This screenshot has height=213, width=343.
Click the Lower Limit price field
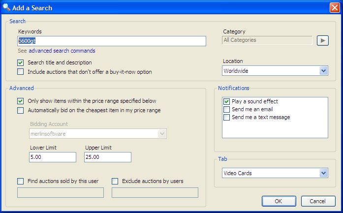53,157
